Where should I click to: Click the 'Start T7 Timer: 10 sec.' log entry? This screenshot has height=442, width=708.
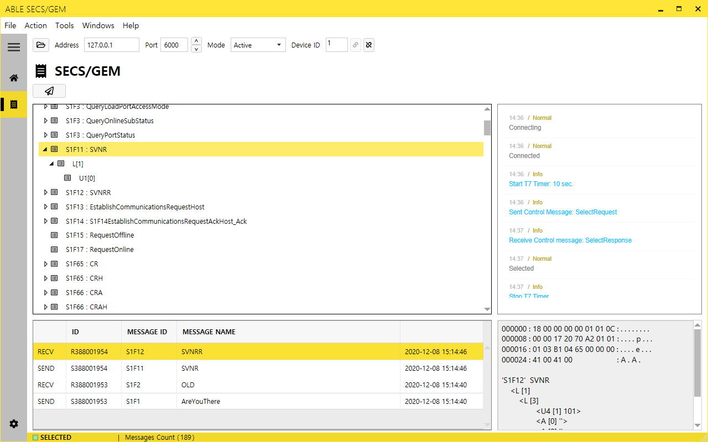point(541,184)
